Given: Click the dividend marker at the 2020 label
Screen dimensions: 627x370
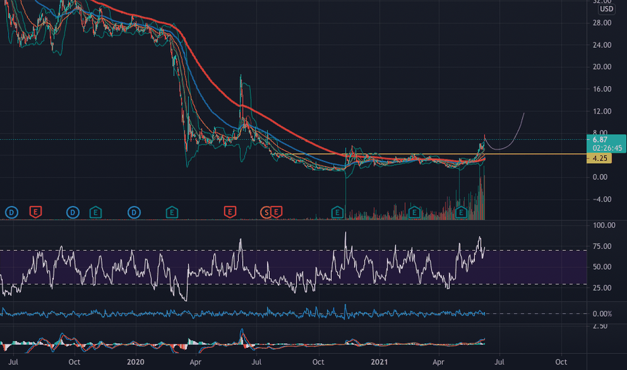Looking at the screenshot, I should pos(134,213).
